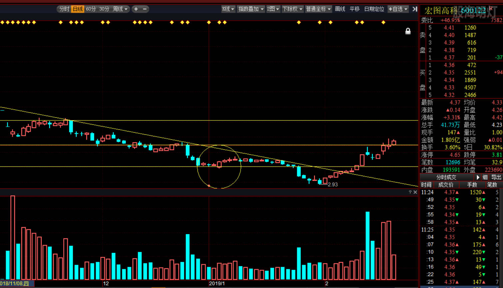The image size is (503, 288).
Task: Click the 内盘 value 193591
Action: (451, 170)
